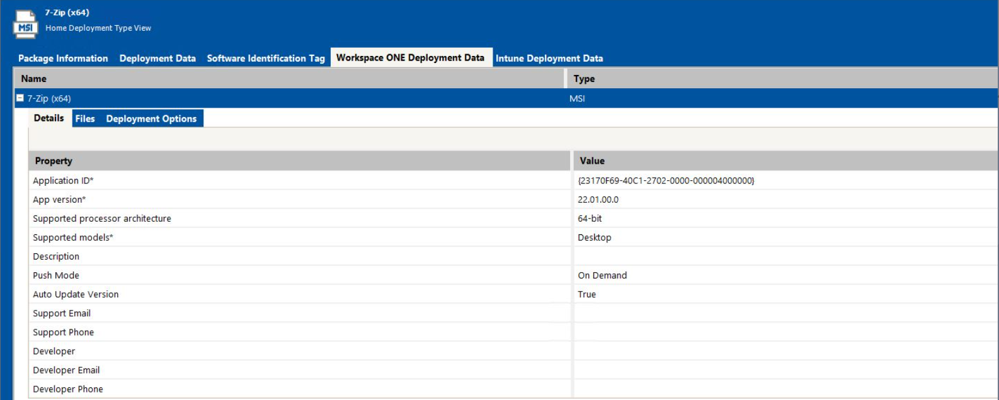Go to the Intune Deployment Data tab
999x400 pixels.
(x=549, y=59)
